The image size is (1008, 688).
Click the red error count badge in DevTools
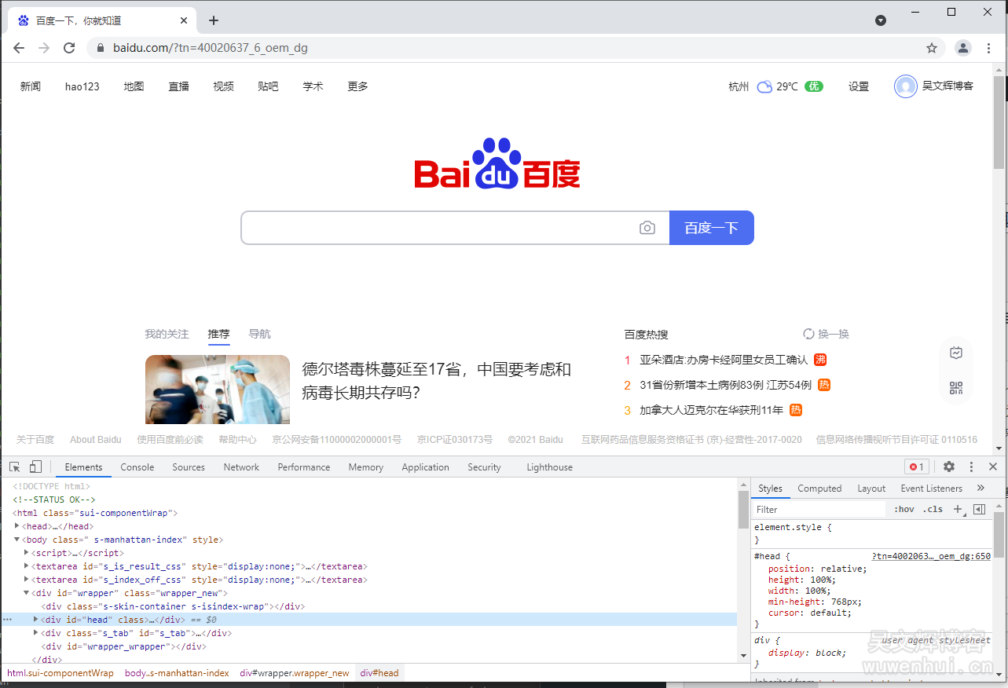click(x=916, y=467)
